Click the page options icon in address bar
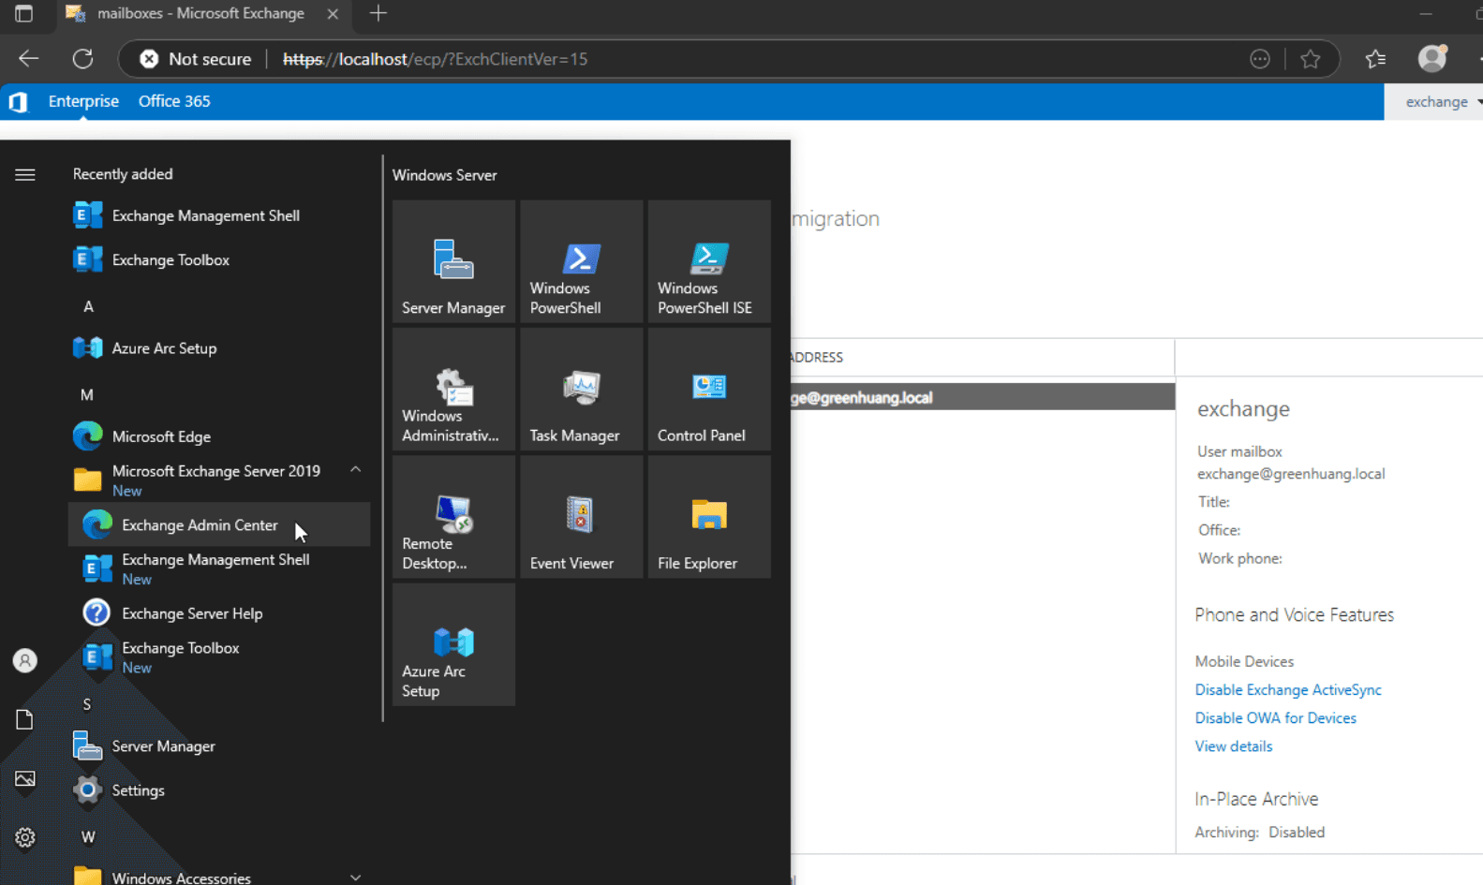 [x=1260, y=59]
